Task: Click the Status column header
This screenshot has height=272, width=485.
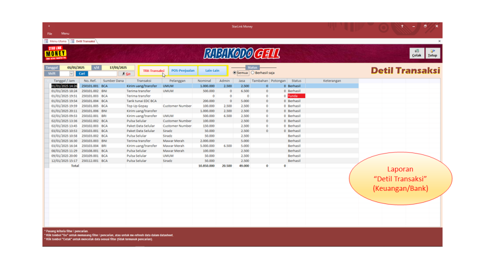Action: coord(296,81)
